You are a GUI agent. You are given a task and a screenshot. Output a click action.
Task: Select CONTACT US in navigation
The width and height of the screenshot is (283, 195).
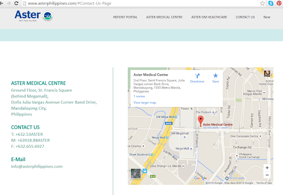coord(245,17)
